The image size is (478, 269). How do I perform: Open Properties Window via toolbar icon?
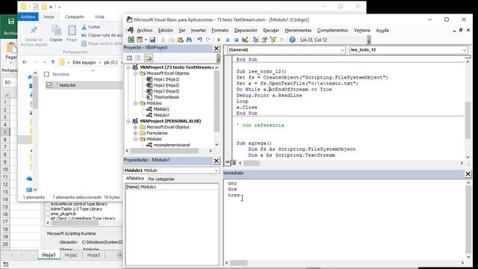pyautogui.click(x=264, y=40)
